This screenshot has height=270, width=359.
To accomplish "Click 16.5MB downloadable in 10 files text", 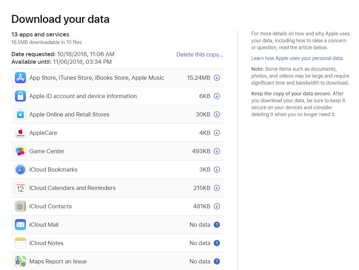I will click(46, 42).
